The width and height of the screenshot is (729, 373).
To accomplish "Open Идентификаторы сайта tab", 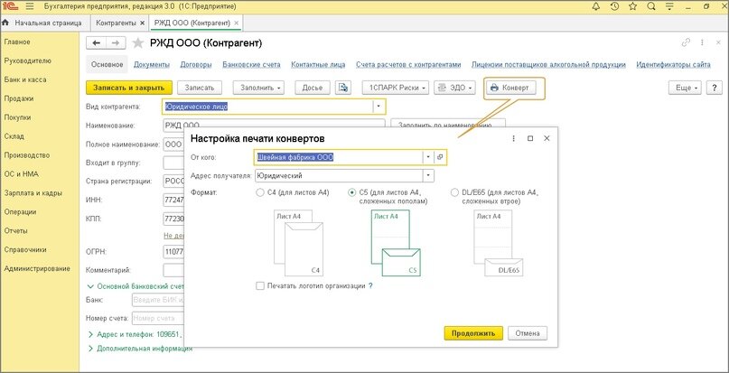I will point(673,65).
